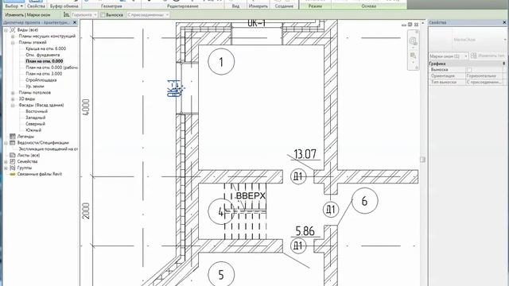Collapse the Графика properties section
This screenshot has width=509, height=286.
pyautogui.click(x=503, y=64)
